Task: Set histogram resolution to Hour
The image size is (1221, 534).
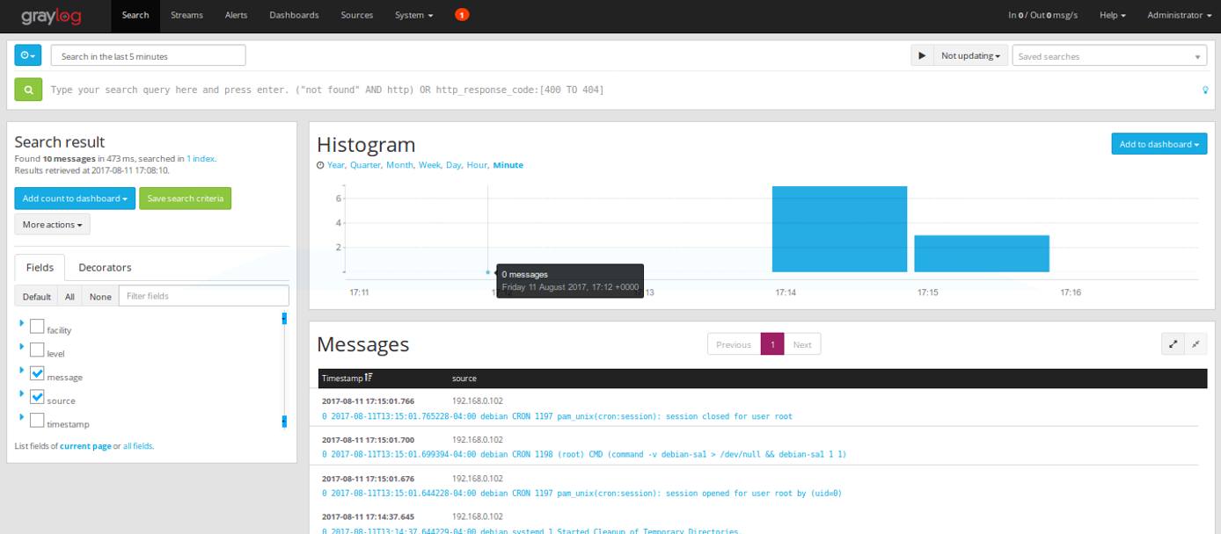Action: coord(476,164)
